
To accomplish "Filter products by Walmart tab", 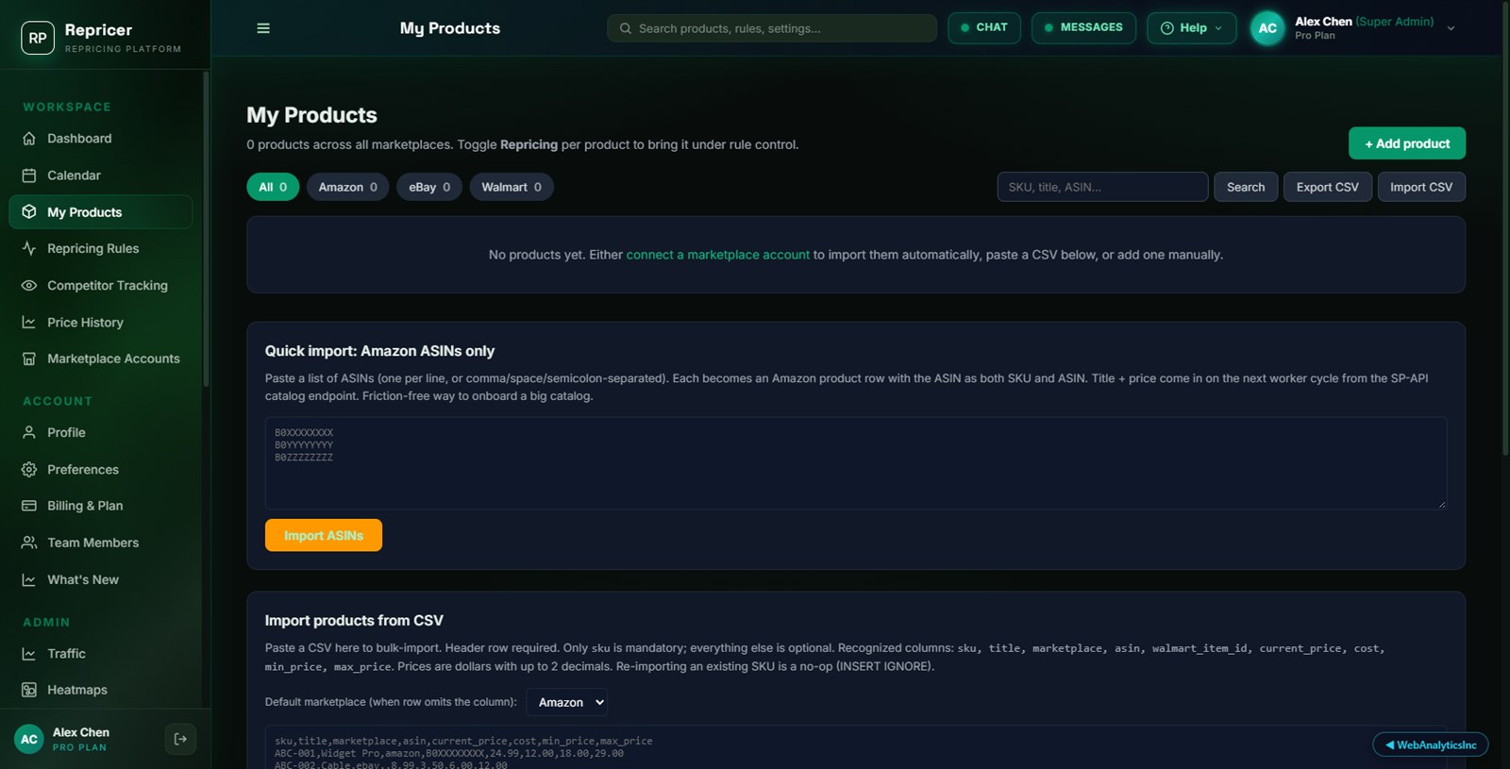I will [512, 187].
